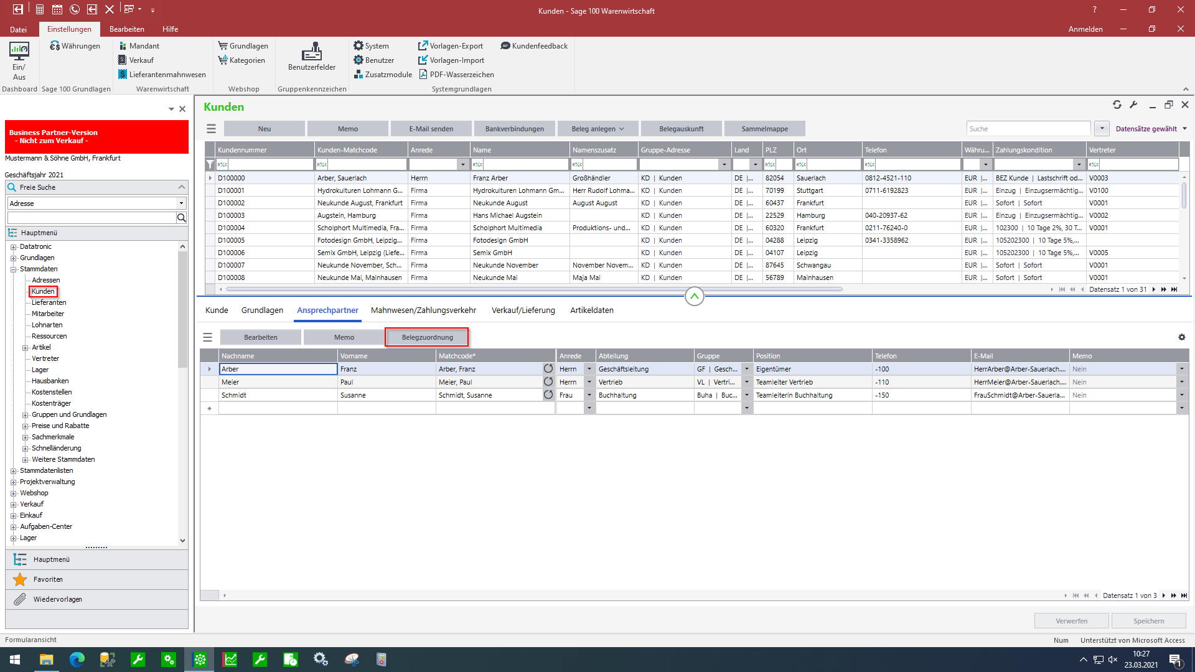
Task: Click Belegzuordnung button
Action: click(428, 337)
